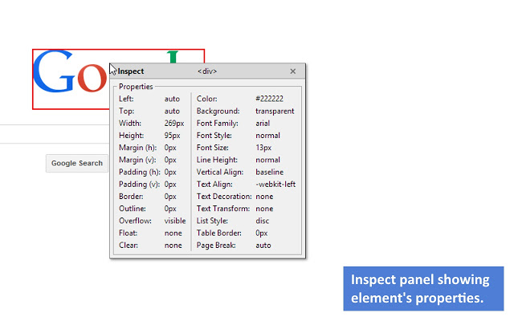The image size is (514, 321).
Task: Select the Vertical Align value baseline
Action: [x=270, y=173]
